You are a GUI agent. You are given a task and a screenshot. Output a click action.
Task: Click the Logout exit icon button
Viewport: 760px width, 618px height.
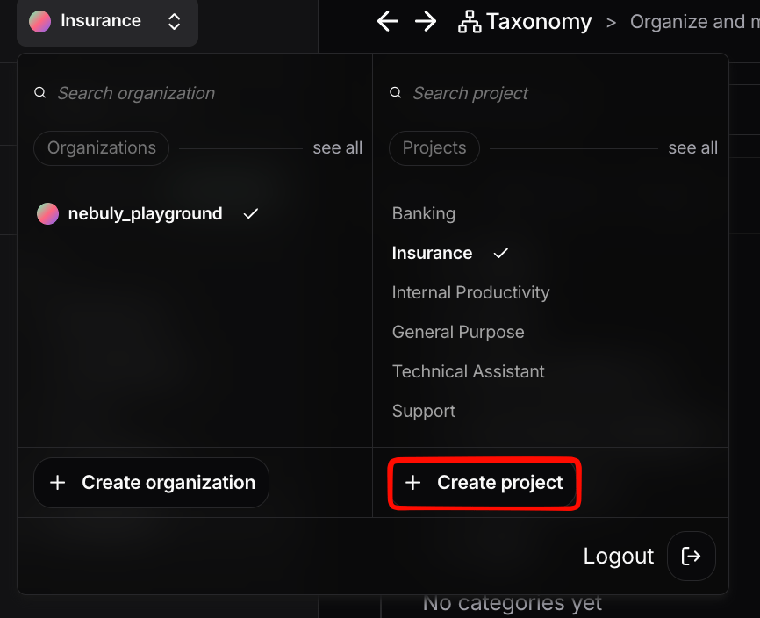(692, 556)
